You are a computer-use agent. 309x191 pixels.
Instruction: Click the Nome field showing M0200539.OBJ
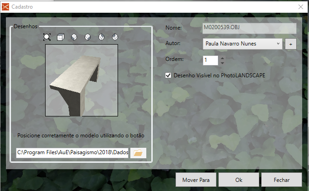coord(249,28)
